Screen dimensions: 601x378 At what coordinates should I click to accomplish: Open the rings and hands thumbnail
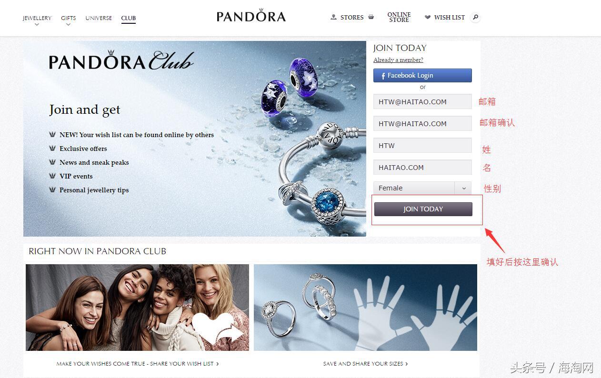pyautogui.click(x=365, y=308)
